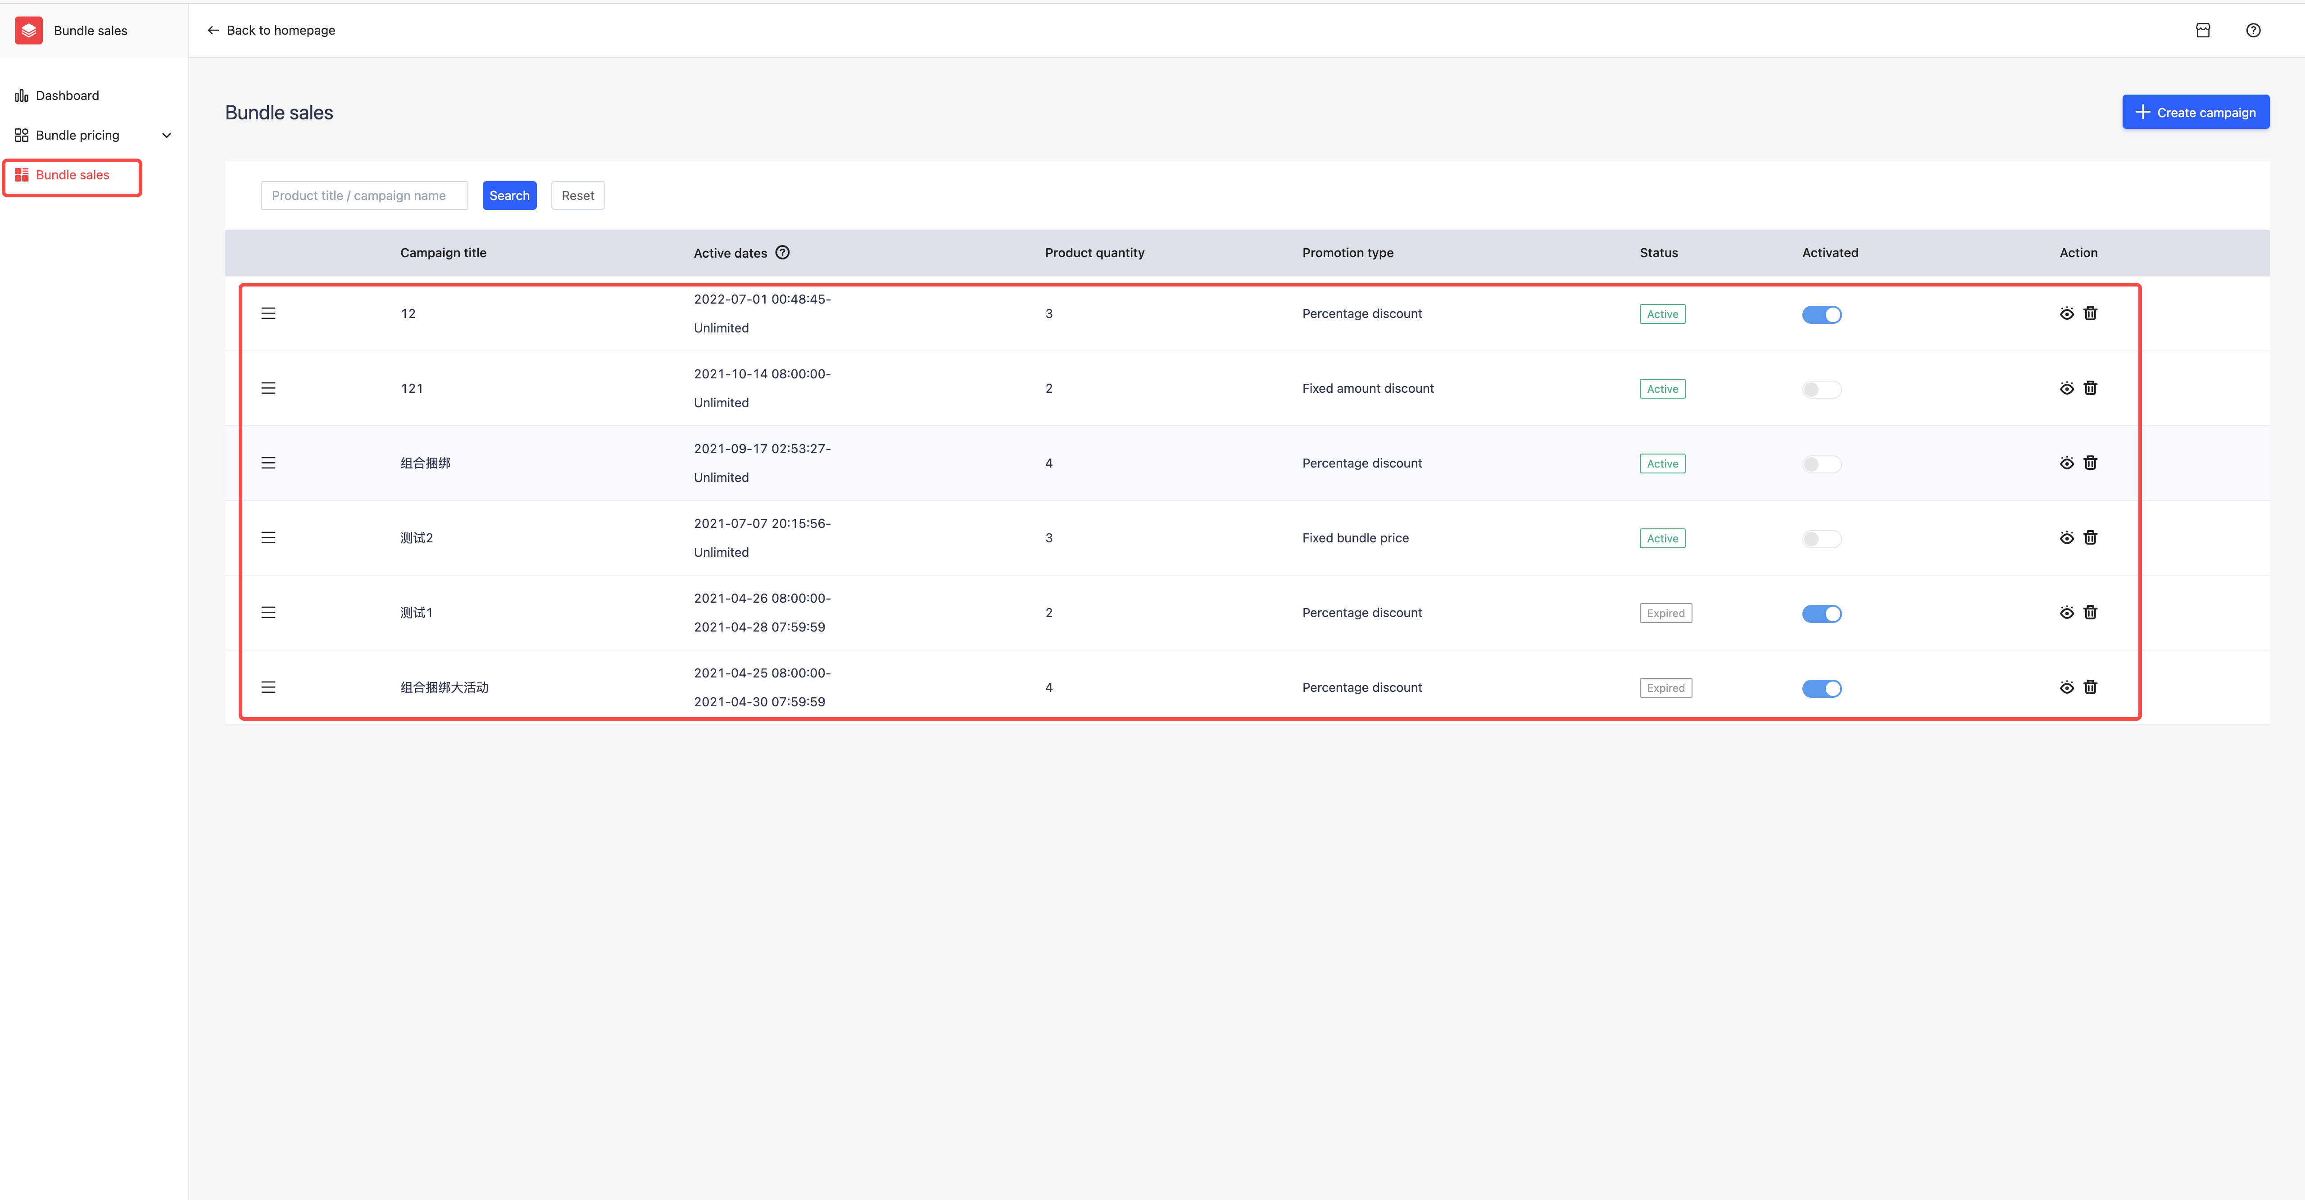This screenshot has width=2305, height=1200.
Task: Focus the Product title / campaign name field
Action: (x=364, y=196)
